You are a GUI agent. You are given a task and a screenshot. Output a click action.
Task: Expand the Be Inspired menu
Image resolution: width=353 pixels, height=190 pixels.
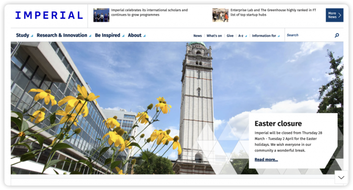(109, 35)
